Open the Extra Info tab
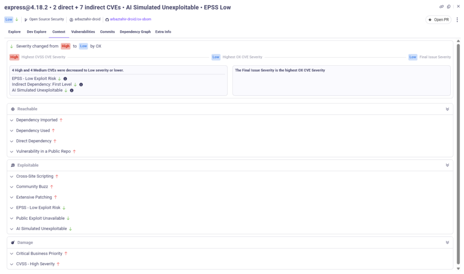This screenshot has height=274, width=464. tap(163, 32)
